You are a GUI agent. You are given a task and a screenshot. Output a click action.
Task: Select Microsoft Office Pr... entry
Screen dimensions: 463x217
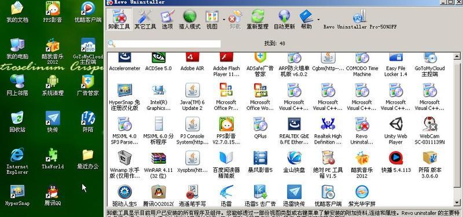[226, 97]
